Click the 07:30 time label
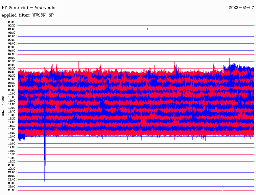This screenshot has width=256, height=195. 12,76
